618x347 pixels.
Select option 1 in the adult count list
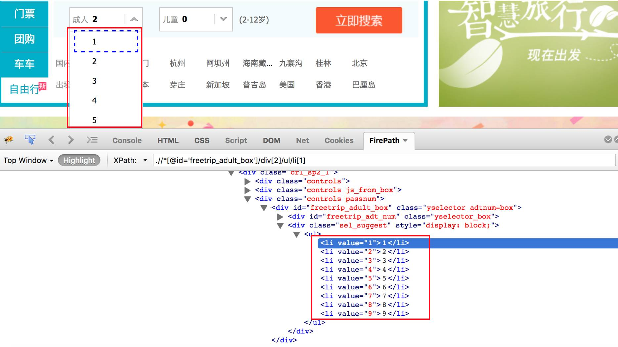[x=94, y=41]
